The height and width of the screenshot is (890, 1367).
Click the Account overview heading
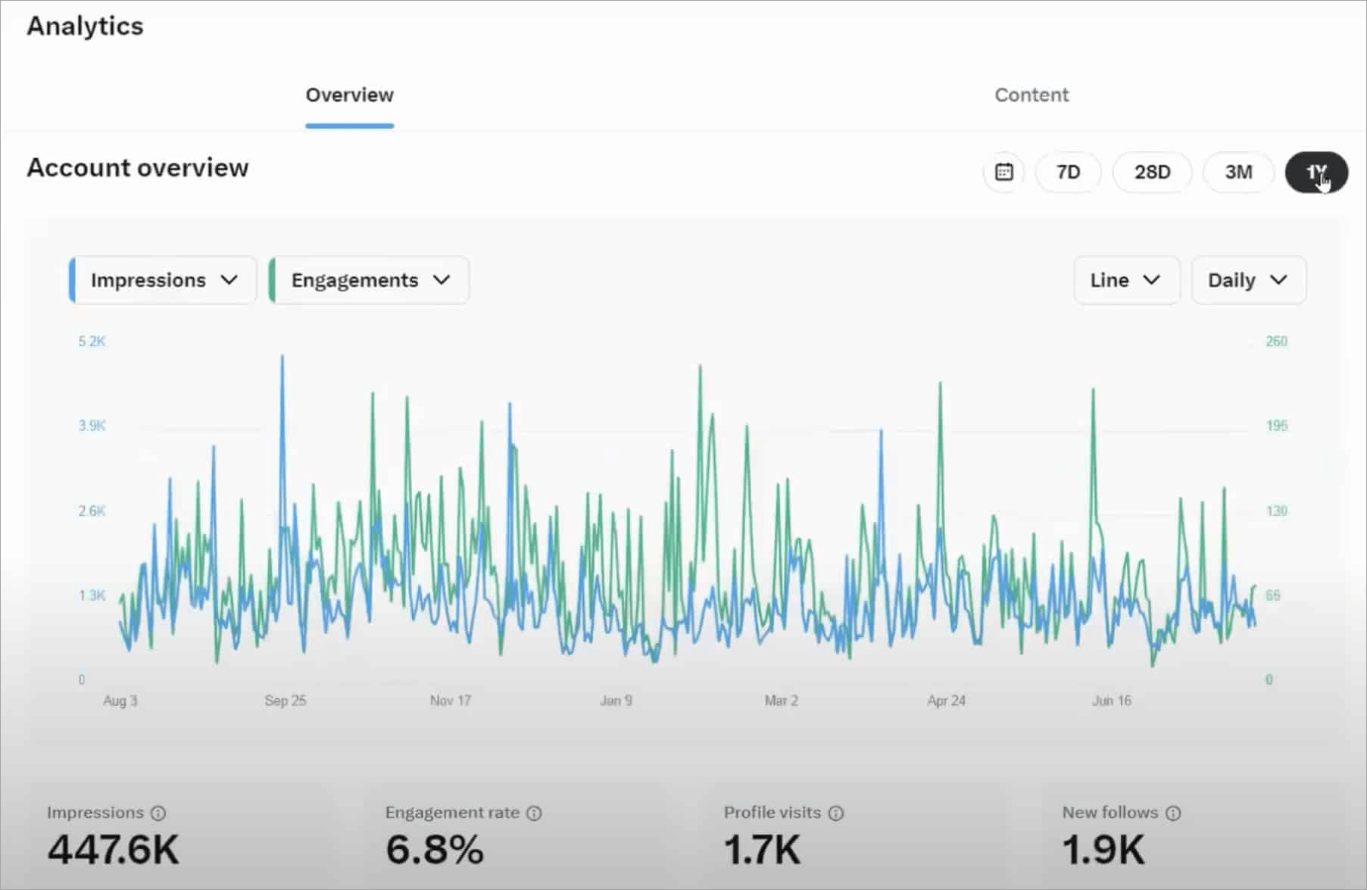coord(138,167)
